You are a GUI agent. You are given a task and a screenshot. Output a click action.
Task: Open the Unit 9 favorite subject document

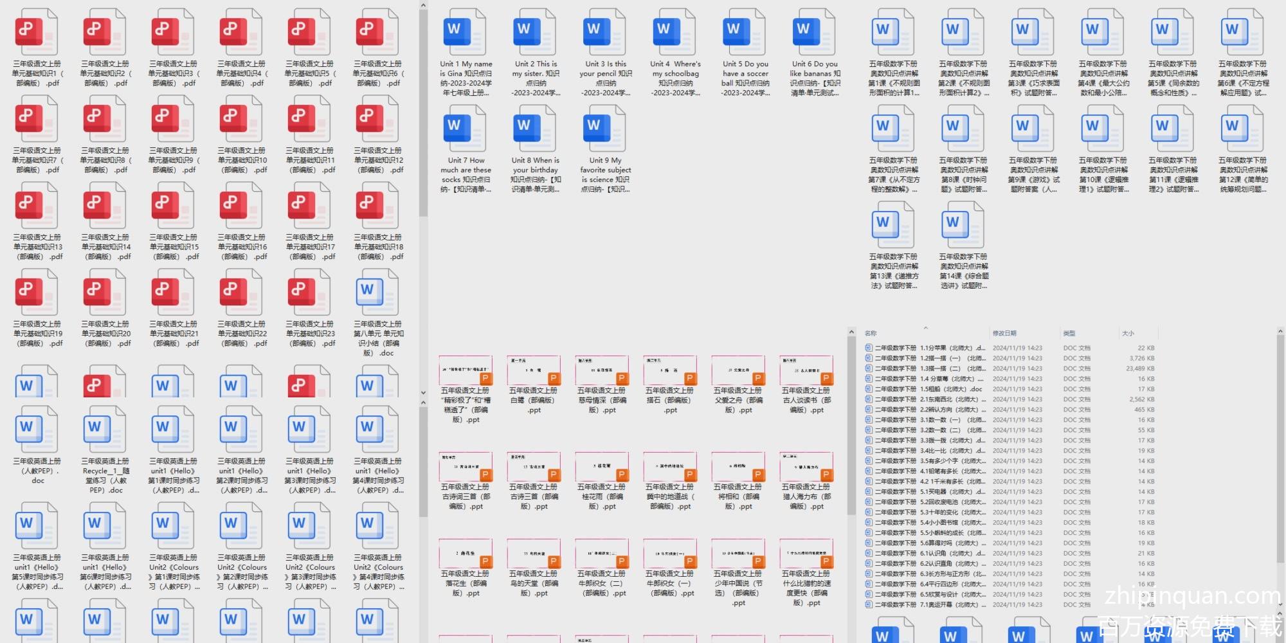point(604,130)
